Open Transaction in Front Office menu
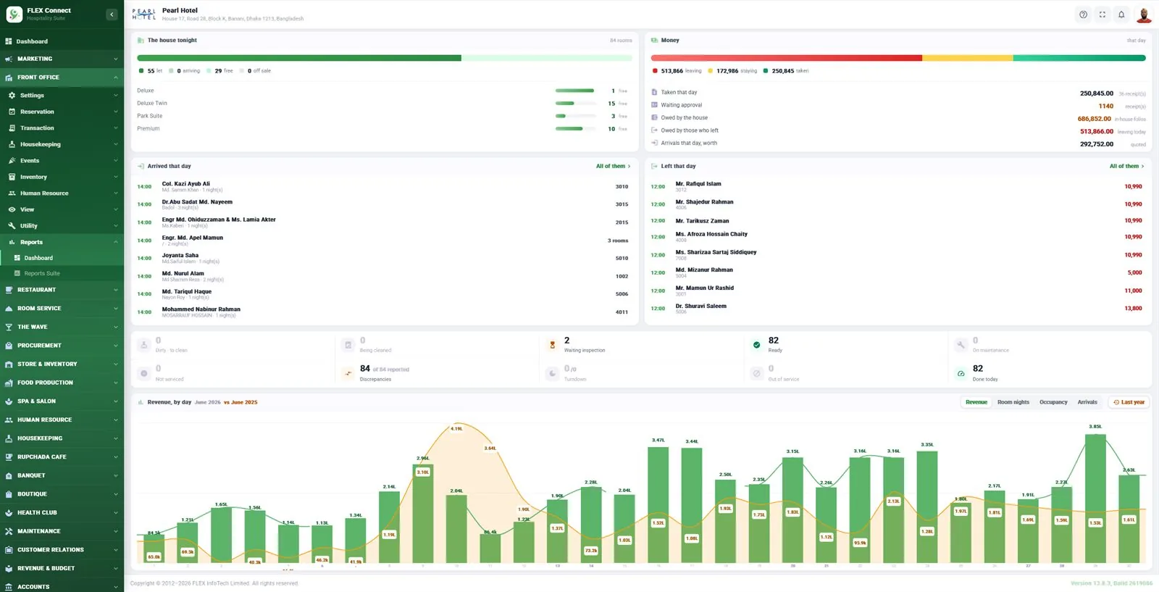The image size is (1159, 592). (62, 128)
